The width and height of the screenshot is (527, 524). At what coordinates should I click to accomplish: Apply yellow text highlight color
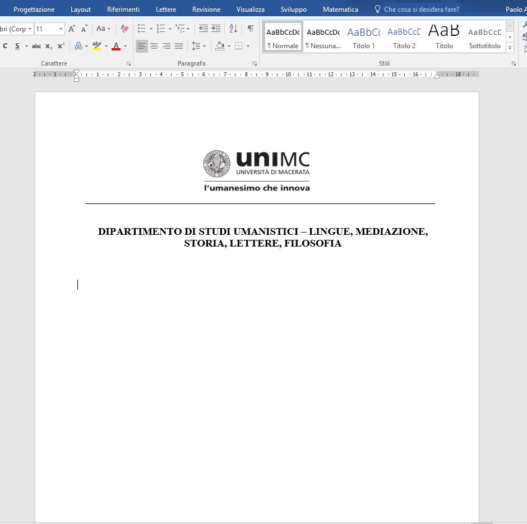(x=97, y=46)
